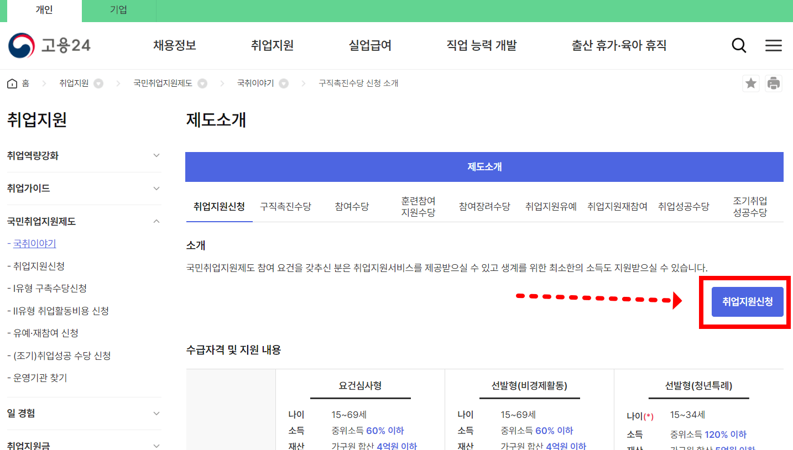Select 참여장려수당 tab
Screen dimensions: 793x450
click(484, 207)
